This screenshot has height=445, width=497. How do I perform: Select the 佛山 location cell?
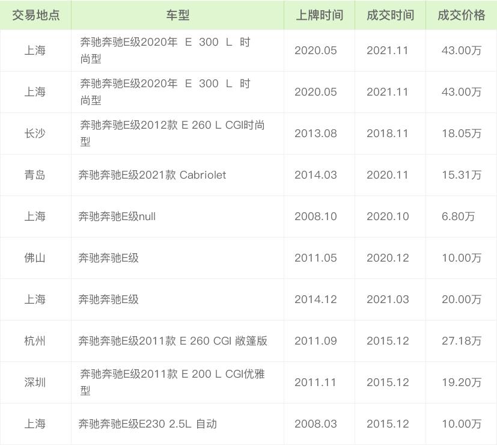coord(35,258)
